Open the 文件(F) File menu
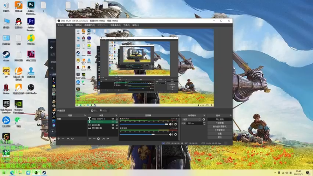Viewport: 313px width, 176px height. [61, 25]
